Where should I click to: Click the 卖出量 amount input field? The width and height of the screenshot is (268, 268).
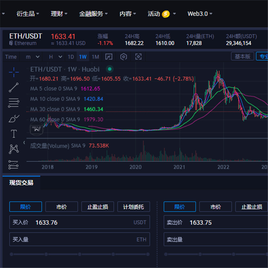216,239
